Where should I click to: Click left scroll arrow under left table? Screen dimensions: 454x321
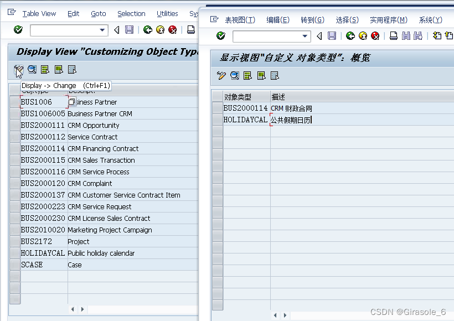click(x=73, y=309)
